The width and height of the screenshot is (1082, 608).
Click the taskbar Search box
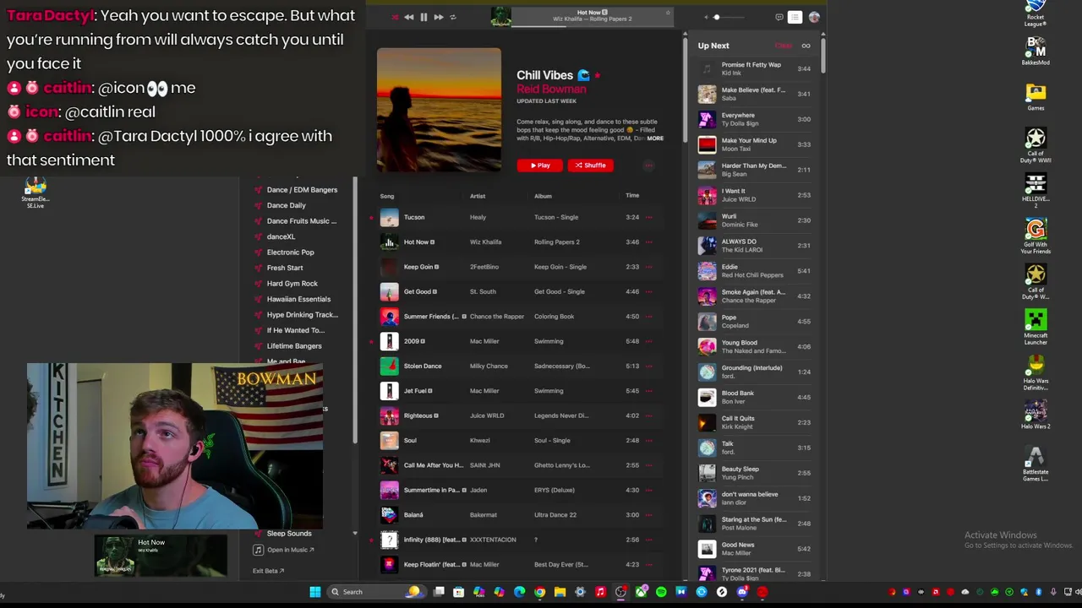point(374,592)
